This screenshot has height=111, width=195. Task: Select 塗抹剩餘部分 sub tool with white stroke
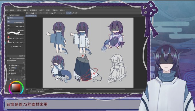15,33
